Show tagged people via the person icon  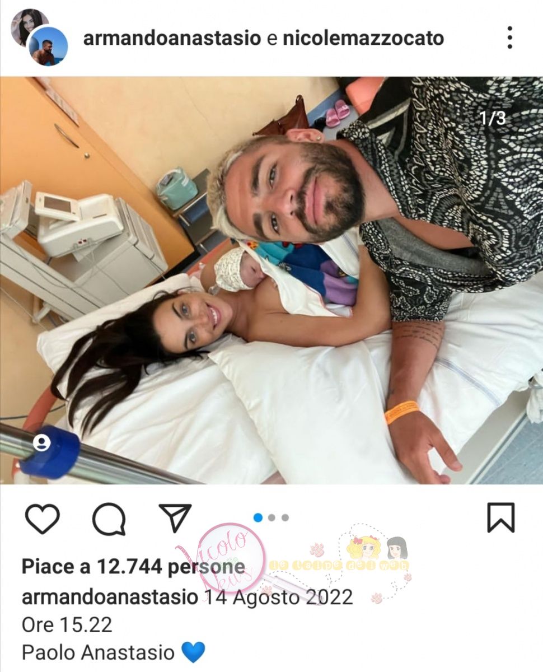pos(41,443)
